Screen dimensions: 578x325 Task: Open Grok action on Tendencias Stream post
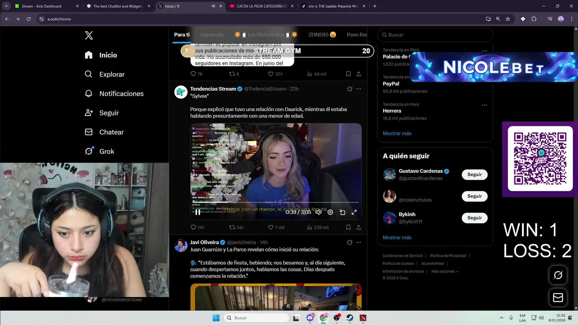[x=350, y=89]
